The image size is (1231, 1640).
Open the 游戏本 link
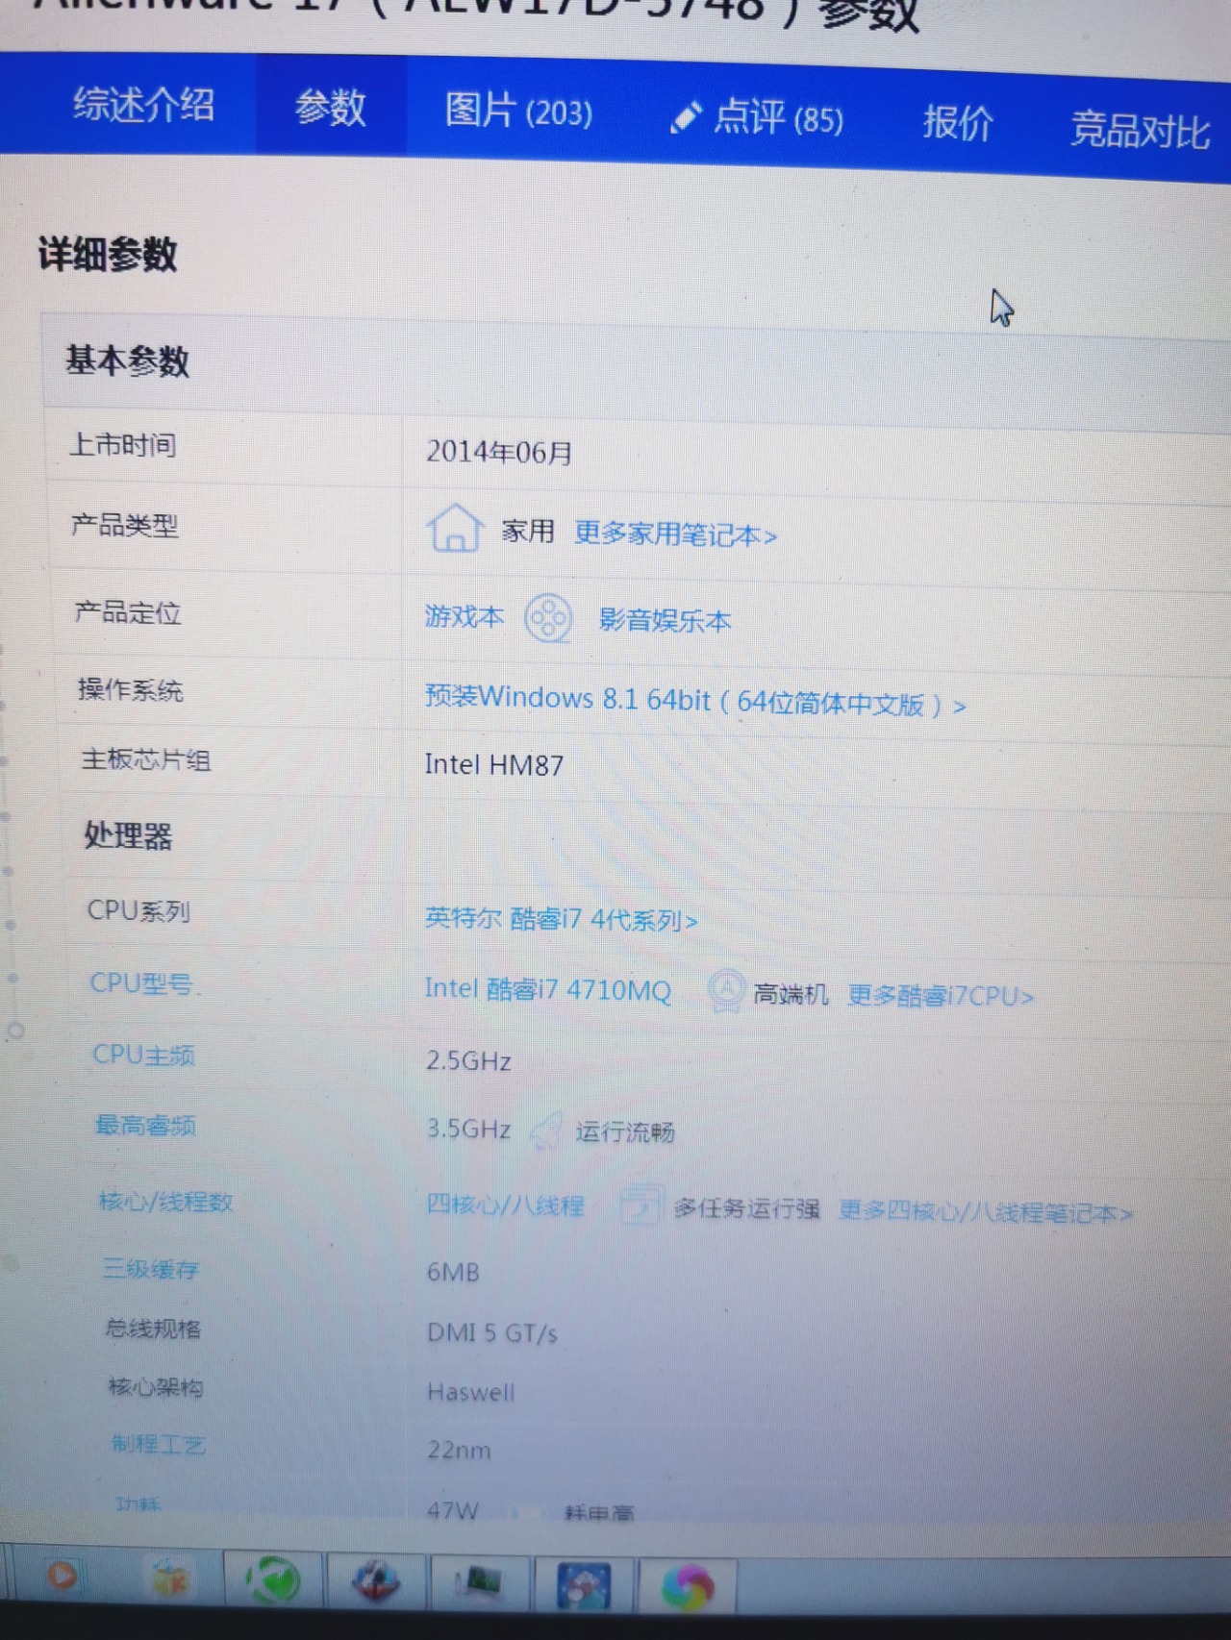click(x=465, y=616)
